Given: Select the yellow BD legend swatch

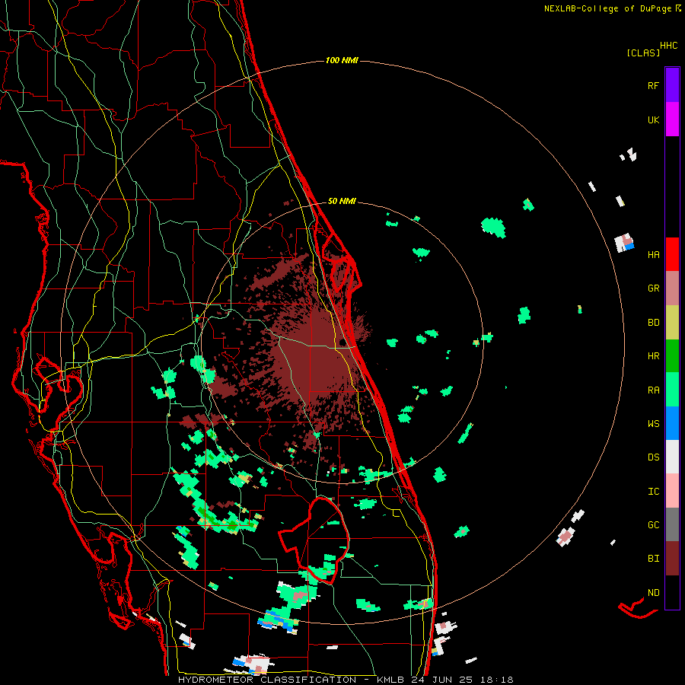Looking at the screenshot, I should coord(672,323).
